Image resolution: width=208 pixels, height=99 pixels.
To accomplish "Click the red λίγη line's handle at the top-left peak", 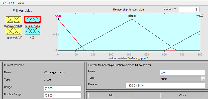I will click(x=58, y=19).
